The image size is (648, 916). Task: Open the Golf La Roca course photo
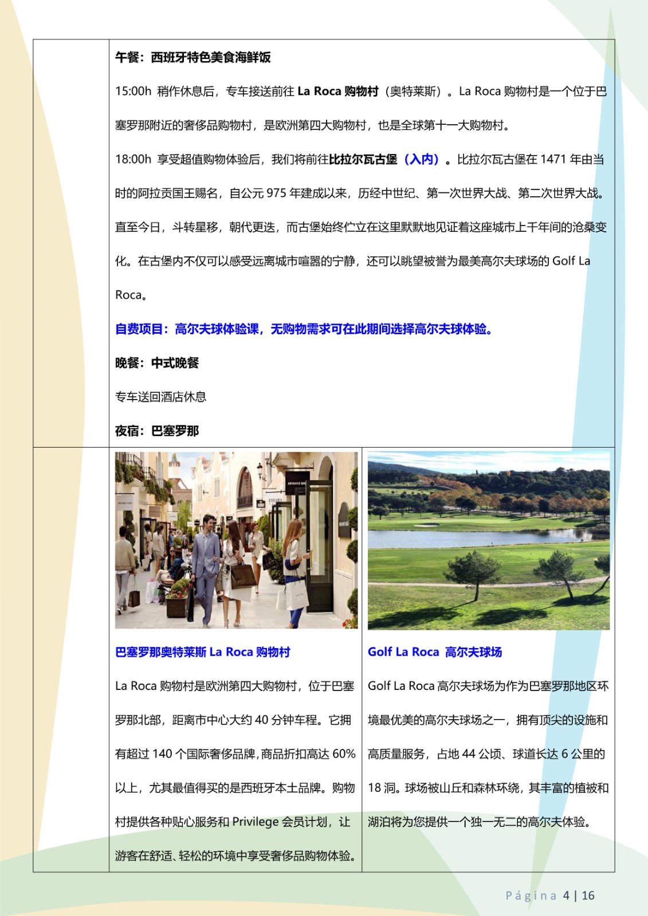[x=489, y=540]
